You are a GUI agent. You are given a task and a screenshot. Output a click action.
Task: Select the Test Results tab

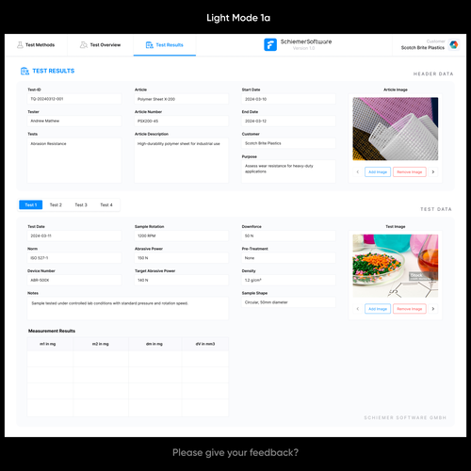pos(165,45)
